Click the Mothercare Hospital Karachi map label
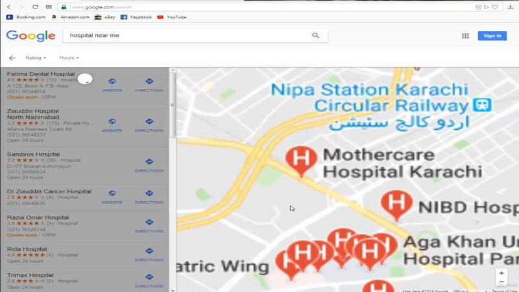Image resolution: width=519 pixels, height=292 pixels. (402, 164)
